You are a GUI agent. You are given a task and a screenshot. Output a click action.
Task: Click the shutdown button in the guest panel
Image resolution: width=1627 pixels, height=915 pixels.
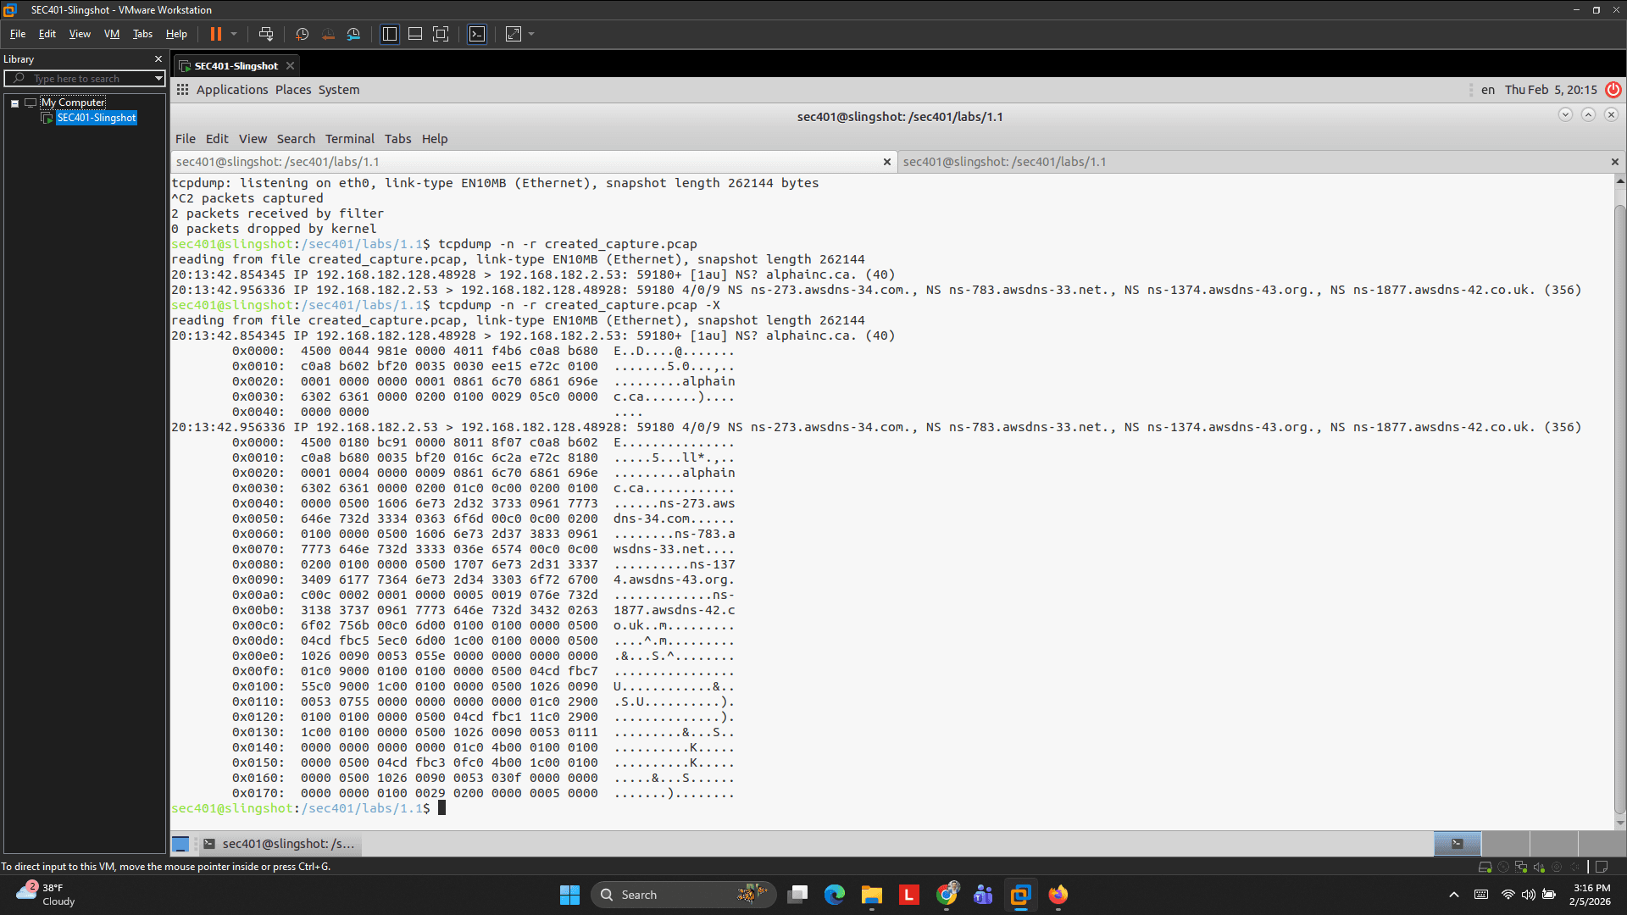(1613, 90)
